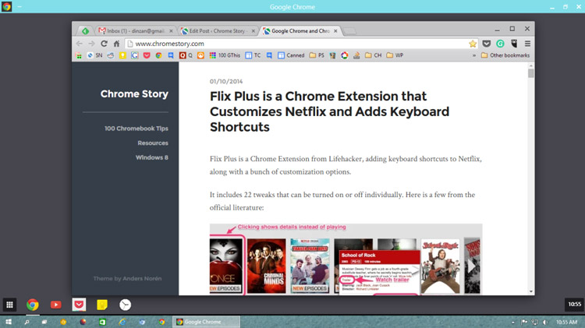Image resolution: width=585 pixels, height=328 pixels.
Task: Open the Pocket extension icon in the toolbar
Action: click(487, 44)
